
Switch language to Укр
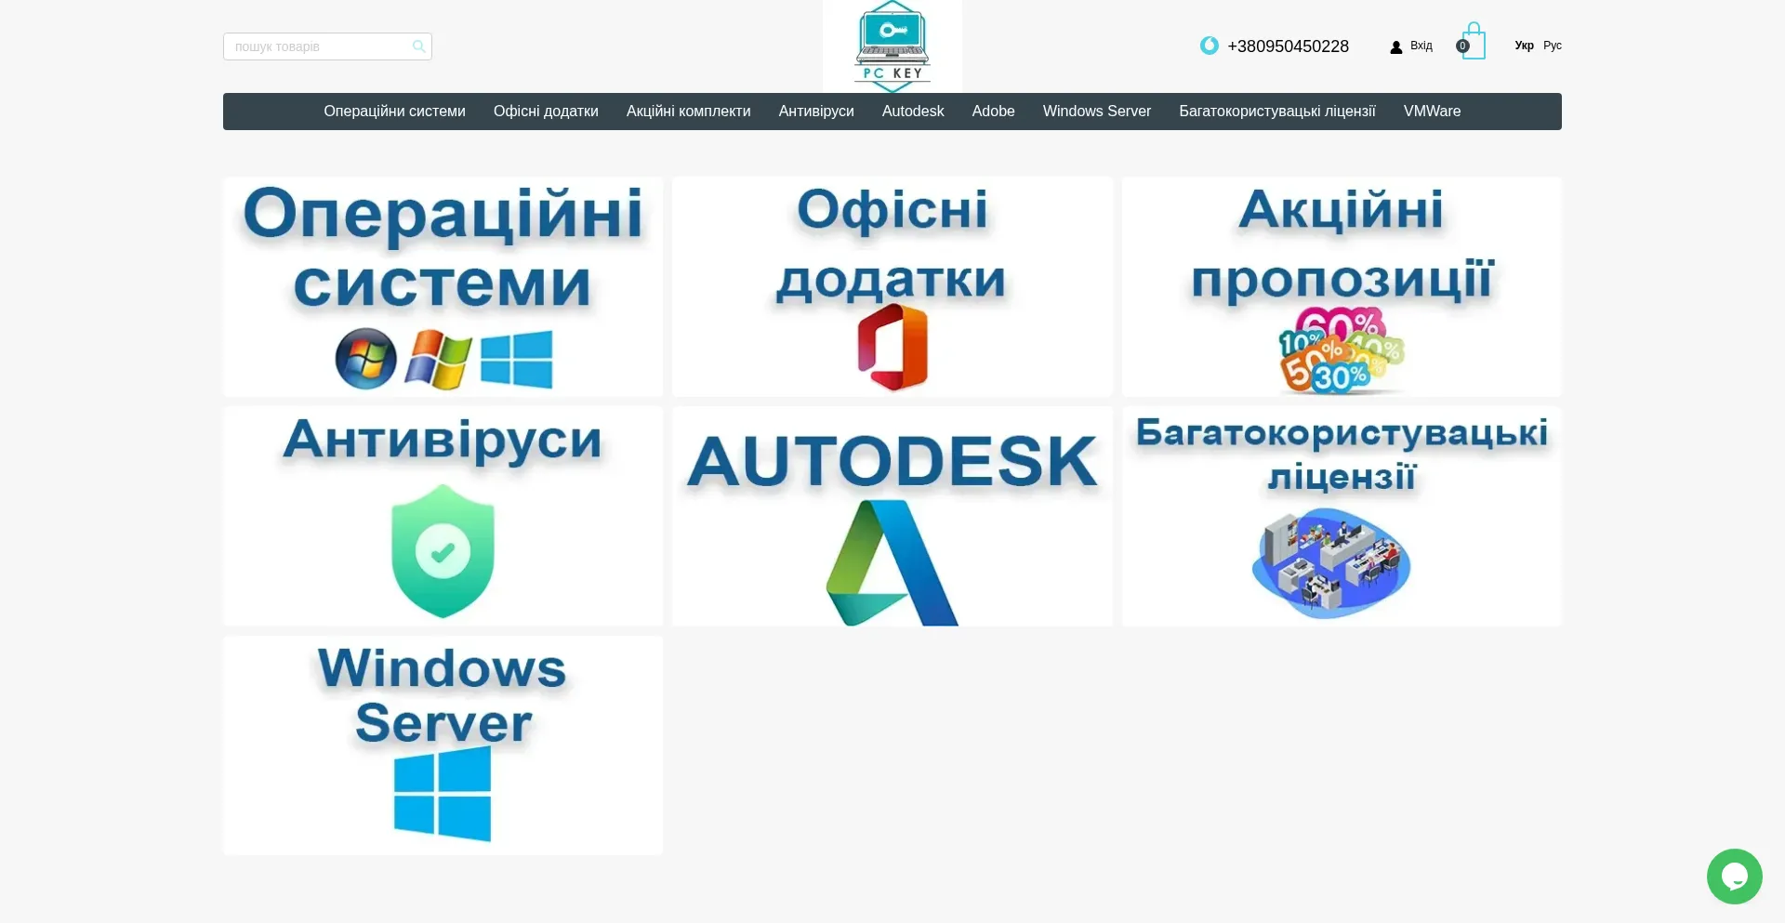click(1524, 46)
